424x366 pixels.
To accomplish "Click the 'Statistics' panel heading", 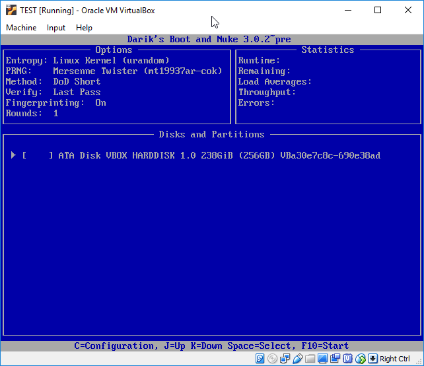I will 328,50.
